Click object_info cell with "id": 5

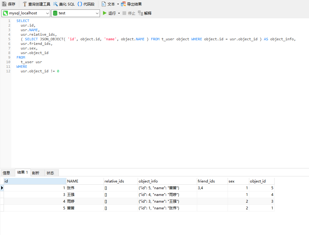pyautogui.click(x=167, y=188)
